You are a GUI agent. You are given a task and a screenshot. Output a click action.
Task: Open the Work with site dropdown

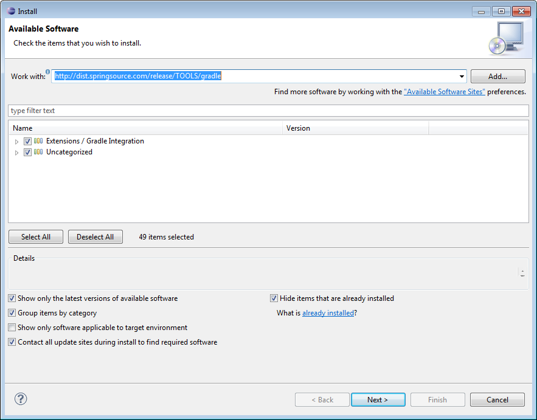click(460, 76)
